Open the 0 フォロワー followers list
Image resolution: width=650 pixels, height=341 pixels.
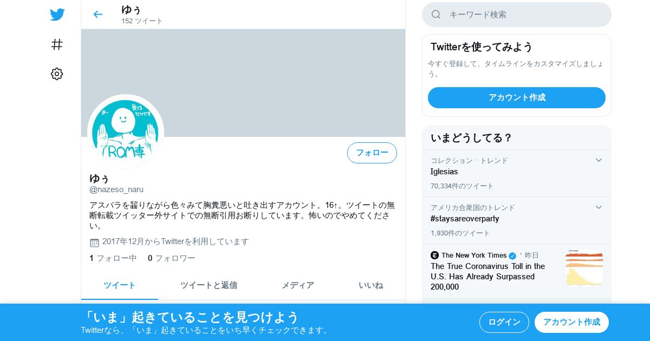pos(172,258)
